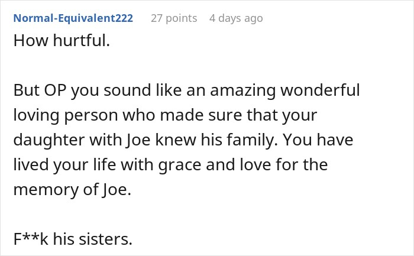Click the word 'daughter' in comment
414x256 pixels.
pos(49,140)
